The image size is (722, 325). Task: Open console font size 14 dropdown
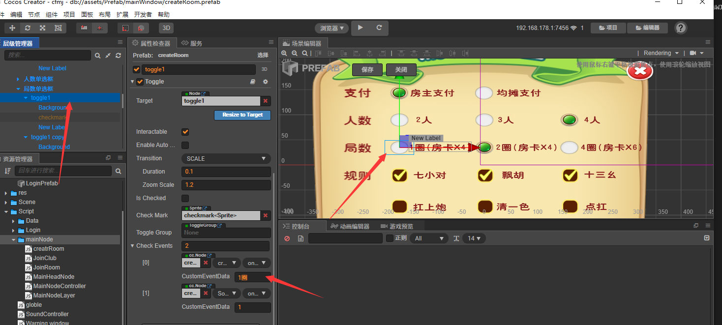coord(475,238)
